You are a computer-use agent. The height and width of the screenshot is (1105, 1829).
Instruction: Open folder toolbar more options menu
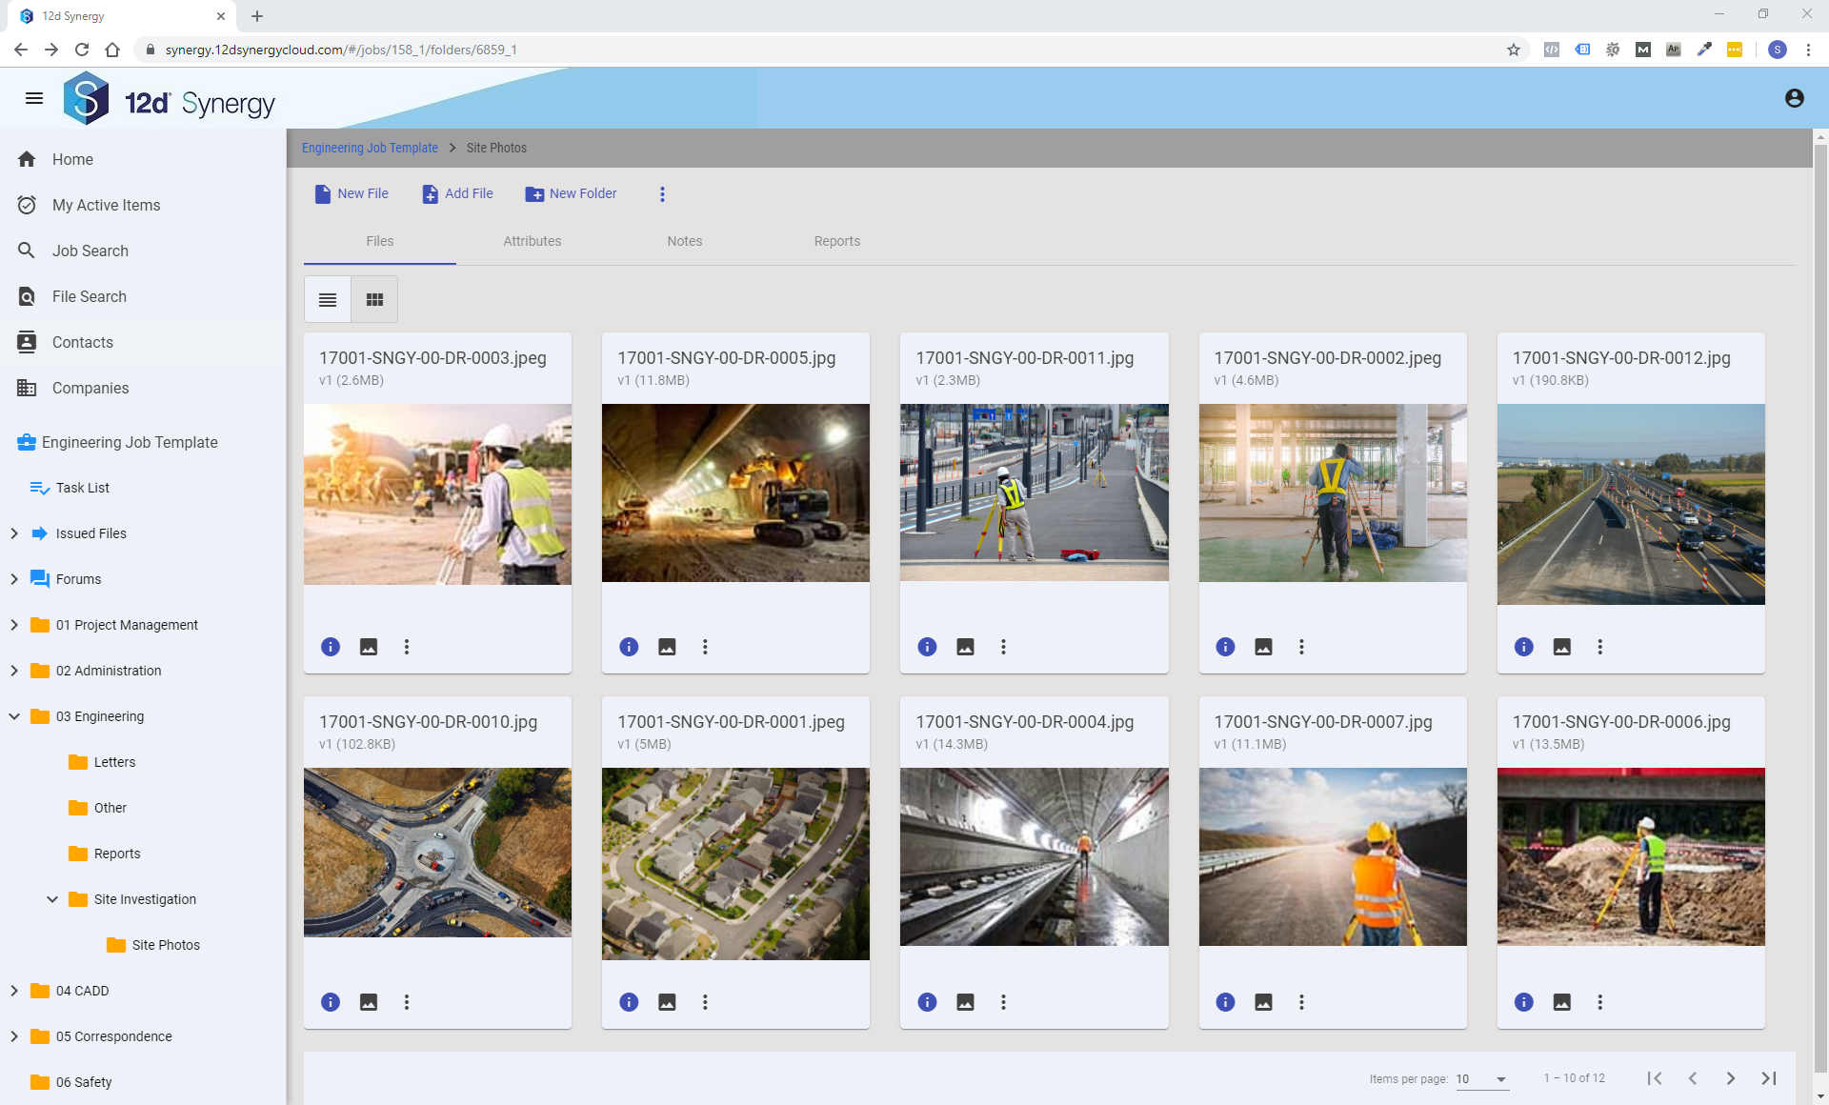tap(662, 194)
